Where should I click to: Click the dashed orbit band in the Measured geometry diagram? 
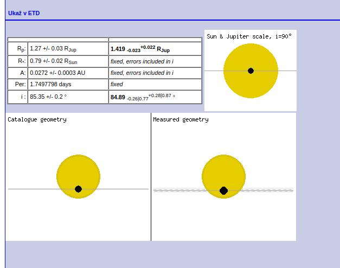tap(266, 190)
